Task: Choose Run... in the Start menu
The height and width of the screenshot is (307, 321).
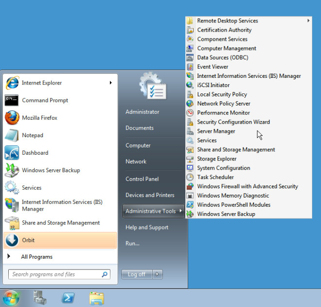Action: tap(132, 244)
